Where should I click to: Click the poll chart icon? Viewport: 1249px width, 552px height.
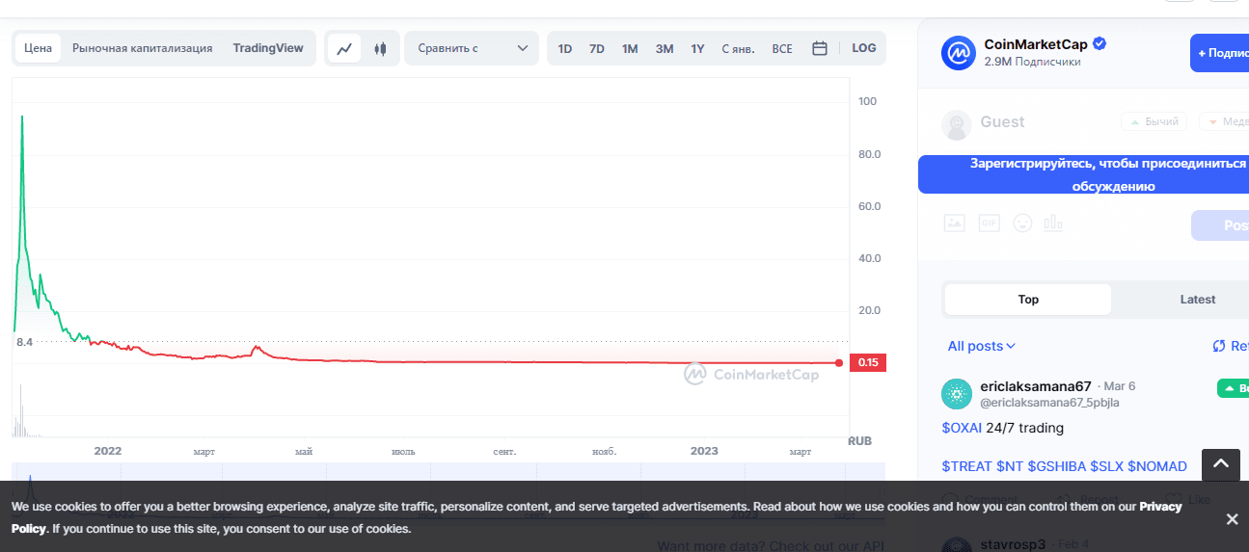pyautogui.click(x=1053, y=223)
